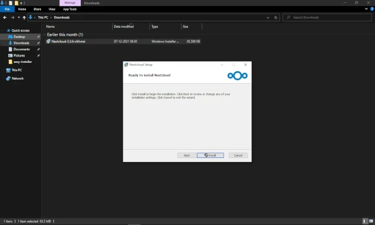Select the Manage contextual tab

pyautogui.click(x=70, y=3)
